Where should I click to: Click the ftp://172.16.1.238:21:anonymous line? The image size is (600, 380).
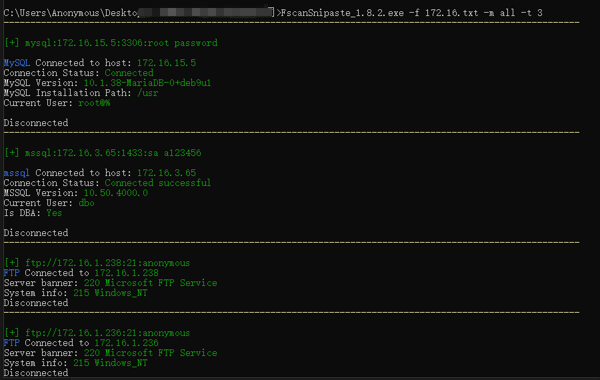pyautogui.click(x=97, y=263)
